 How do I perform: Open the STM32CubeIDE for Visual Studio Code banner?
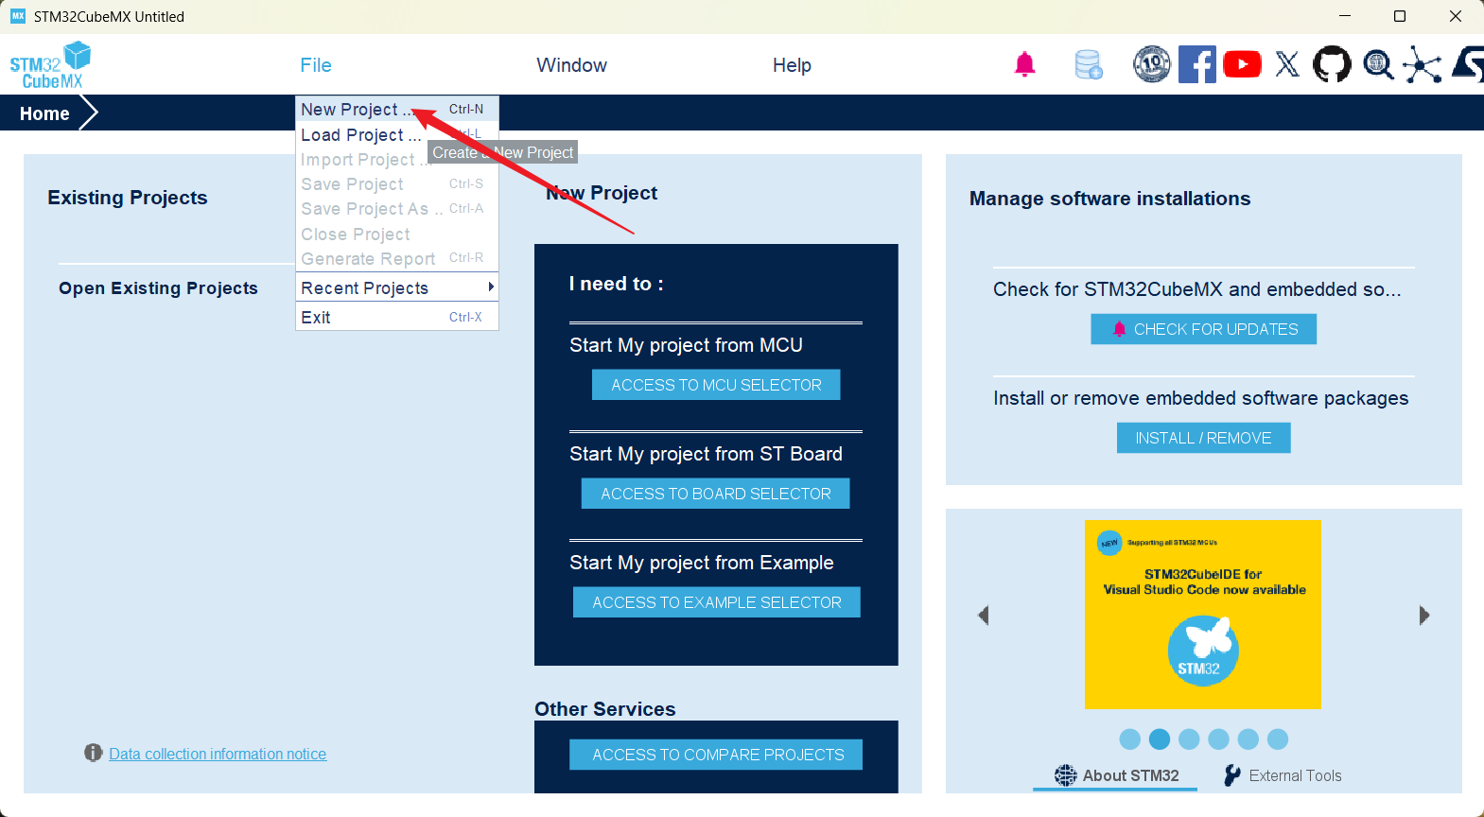click(1203, 615)
